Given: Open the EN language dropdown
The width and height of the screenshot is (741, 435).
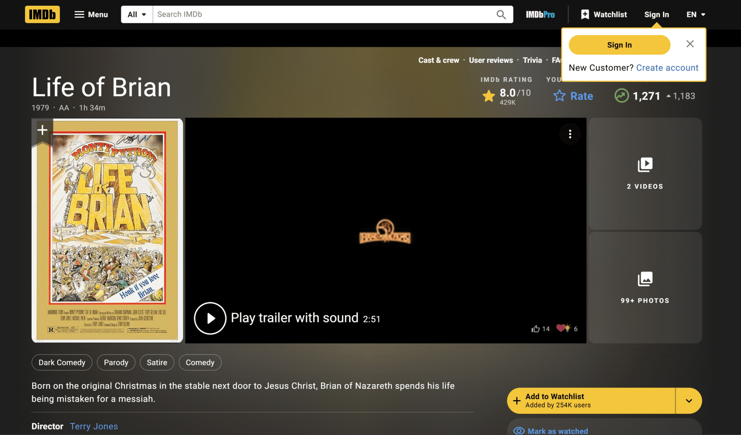Looking at the screenshot, I should tap(695, 14).
